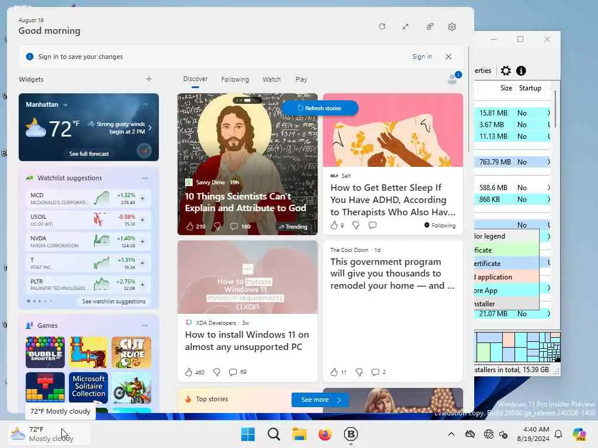Expand the gusty winds weather alert

pos(150,128)
